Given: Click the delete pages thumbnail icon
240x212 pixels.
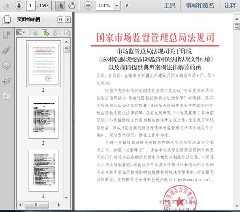Looking at the screenshot, I should [x=34, y=33].
